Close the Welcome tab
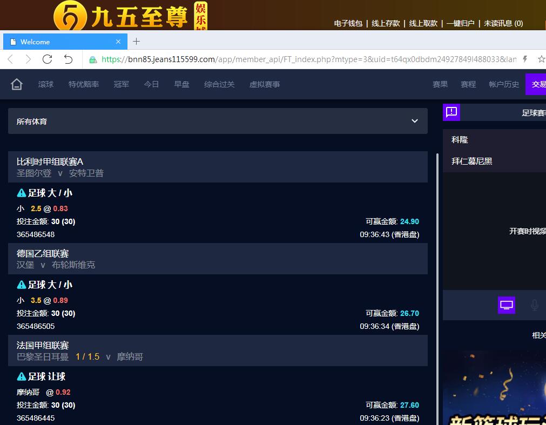Viewport: 546px width, 425px height. coord(118,42)
